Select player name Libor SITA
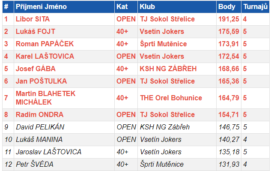271x171 pixels. 33,19
